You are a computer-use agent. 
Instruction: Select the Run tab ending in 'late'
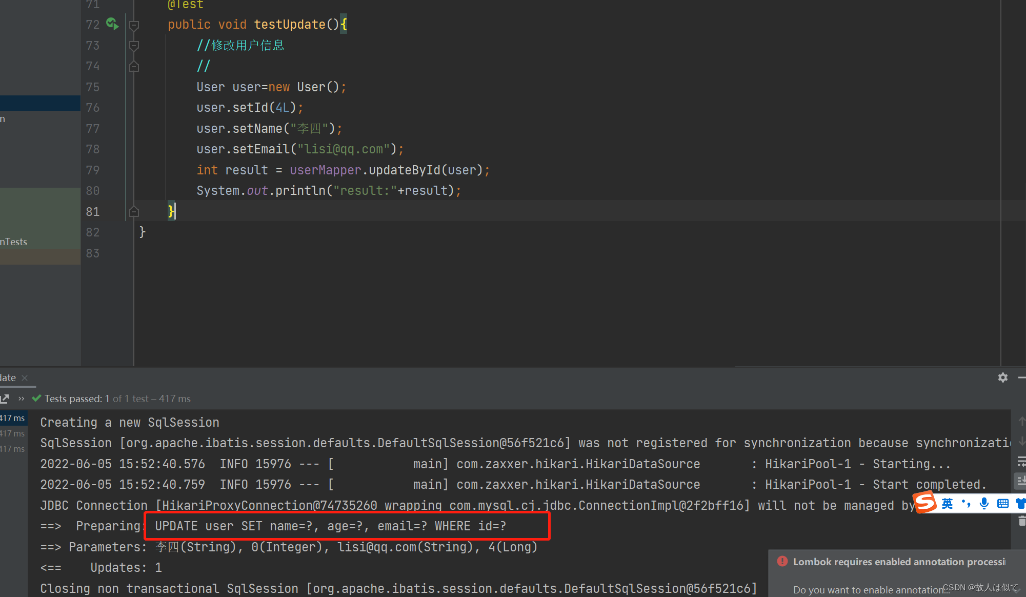click(x=8, y=377)
